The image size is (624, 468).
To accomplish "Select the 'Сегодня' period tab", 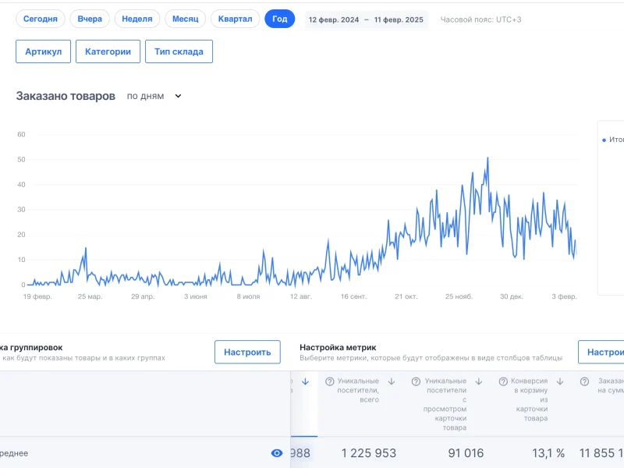I will [x=41, y=19].
